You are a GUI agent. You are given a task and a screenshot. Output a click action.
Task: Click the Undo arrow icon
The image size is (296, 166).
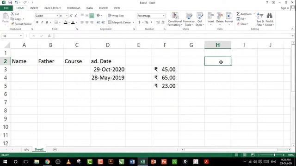click(x=17, y=2)
